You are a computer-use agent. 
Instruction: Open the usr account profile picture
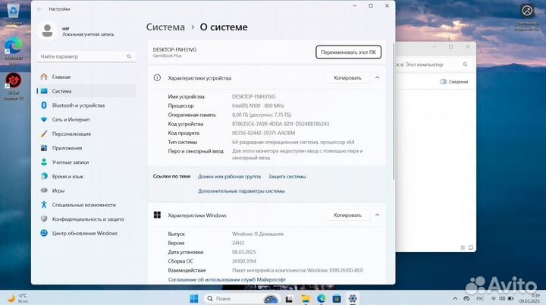point(47,30)
